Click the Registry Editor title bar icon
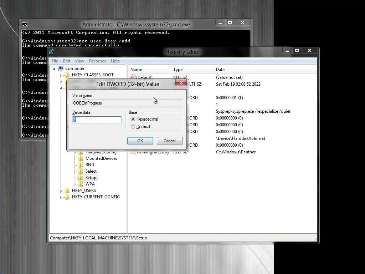Screen dimensions: 365x274 point(52,52)
